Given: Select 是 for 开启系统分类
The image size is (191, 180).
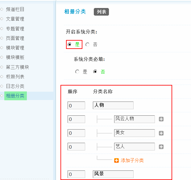Looking at the screenshot, I should [x=70, y=45].
